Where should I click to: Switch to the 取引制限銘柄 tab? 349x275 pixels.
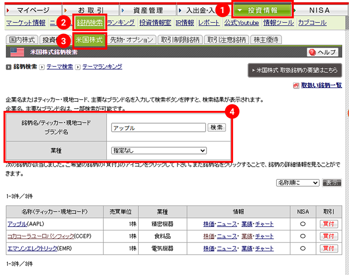pyautogui.click(x=180, y=40)
